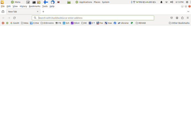Open the Facebook logo bookmark icon

[115, 23]
